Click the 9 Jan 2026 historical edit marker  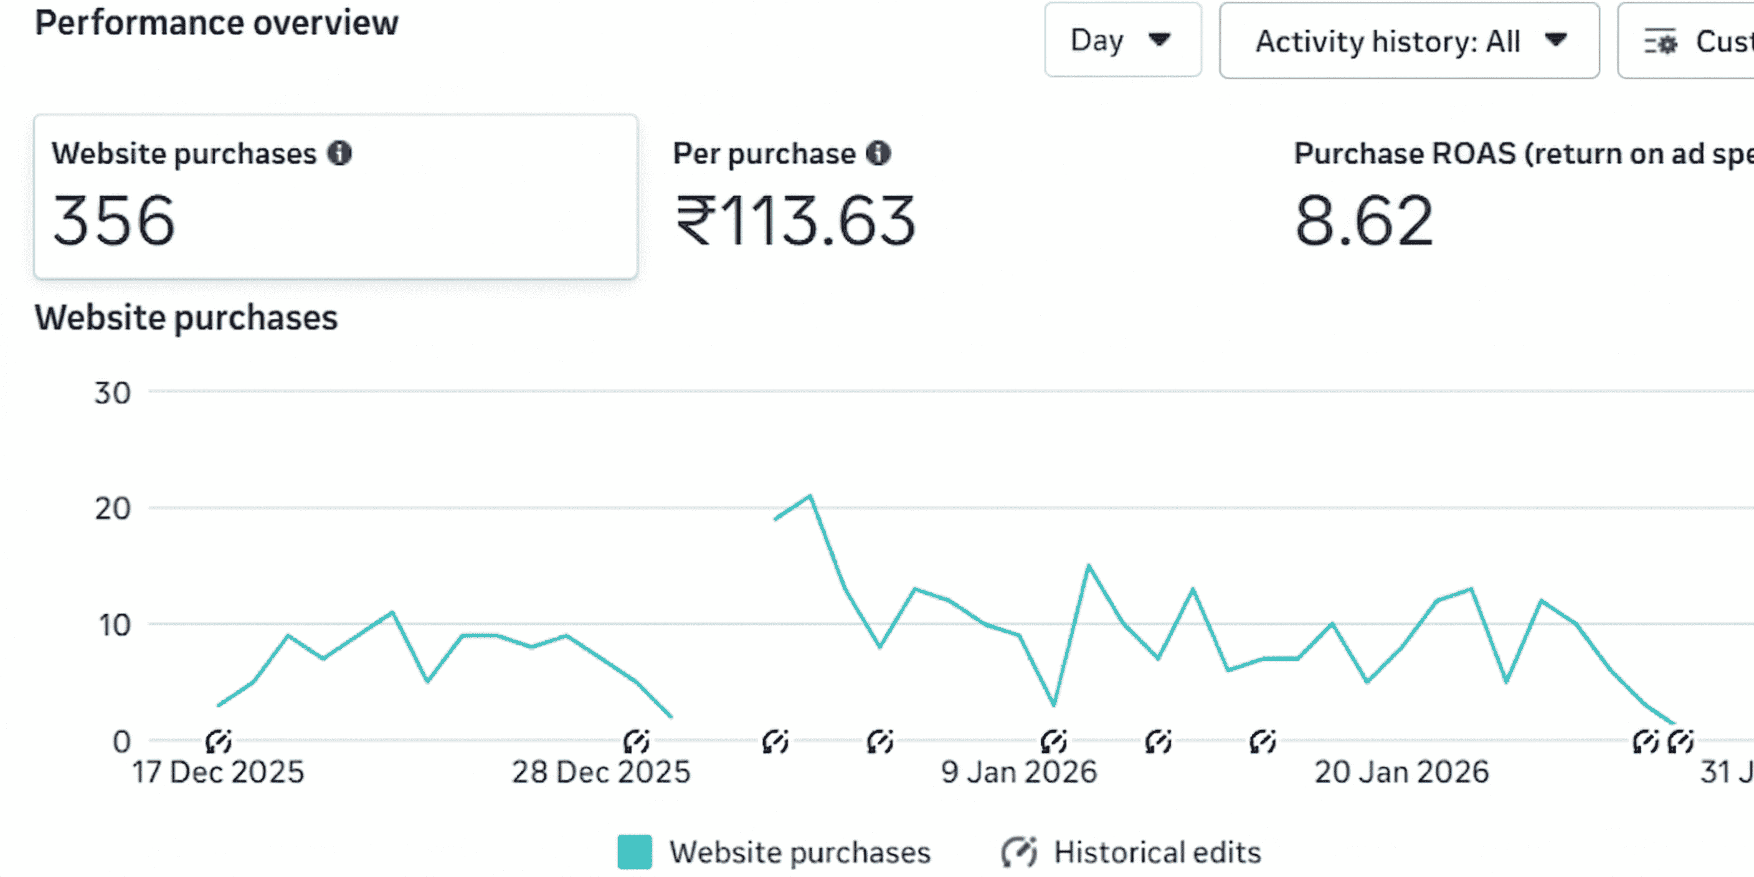(1053, 741)
